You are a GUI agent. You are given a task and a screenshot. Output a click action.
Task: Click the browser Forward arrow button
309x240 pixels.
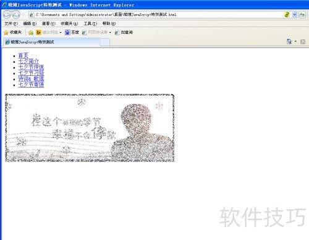16,15
